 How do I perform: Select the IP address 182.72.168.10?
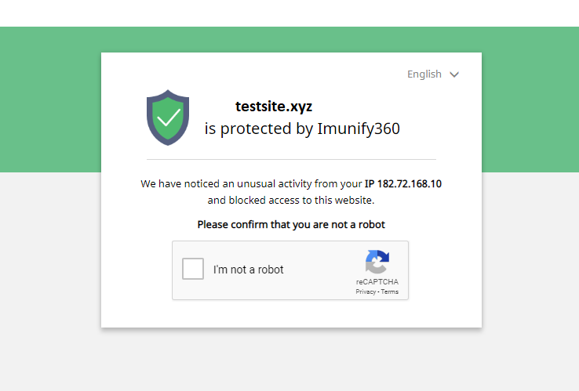pos(409,184)
